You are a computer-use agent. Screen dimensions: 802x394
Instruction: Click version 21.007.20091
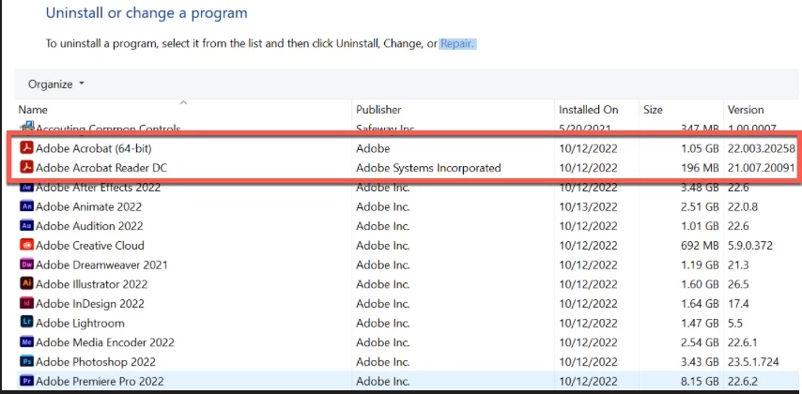[761, 168]
